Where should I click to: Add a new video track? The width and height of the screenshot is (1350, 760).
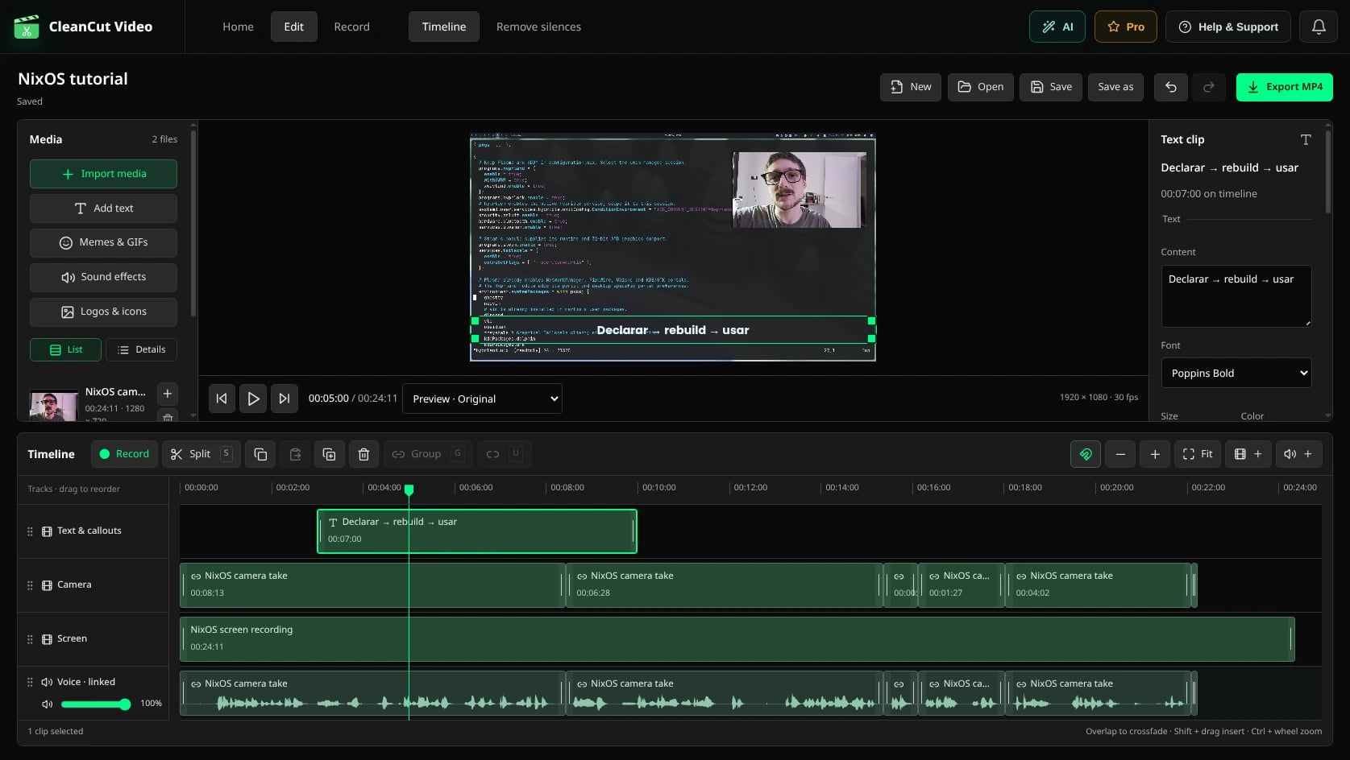(x=1248, y=454)
